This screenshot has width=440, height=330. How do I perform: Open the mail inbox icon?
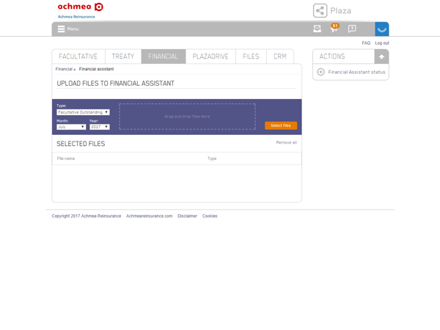coord(317,29)
